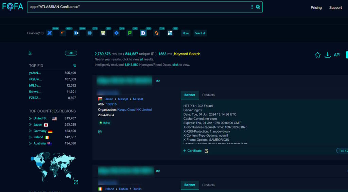Open the Banner tab of Oman result
The height and width of the screenshot is (192, 348).
coord(190,95)
